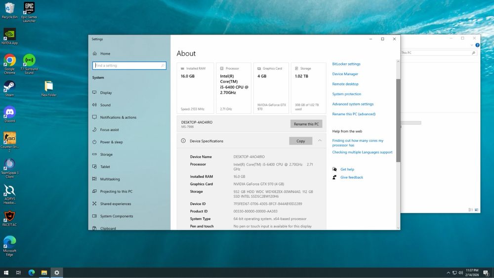The image size is (494, 278).
Task: Open TeamSpeak 3 Client desktop icon
Action: coord(9,168)
